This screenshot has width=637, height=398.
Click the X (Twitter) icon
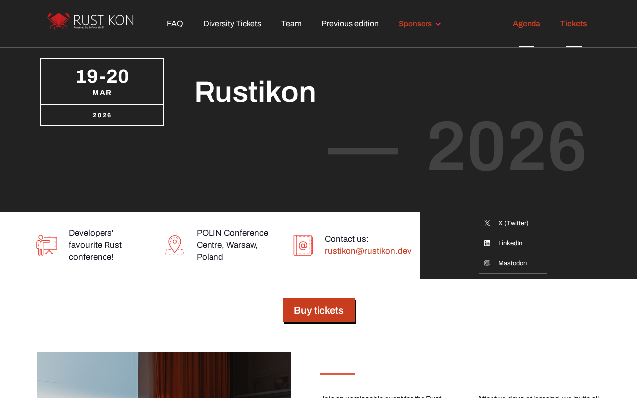tap(487, 223)
